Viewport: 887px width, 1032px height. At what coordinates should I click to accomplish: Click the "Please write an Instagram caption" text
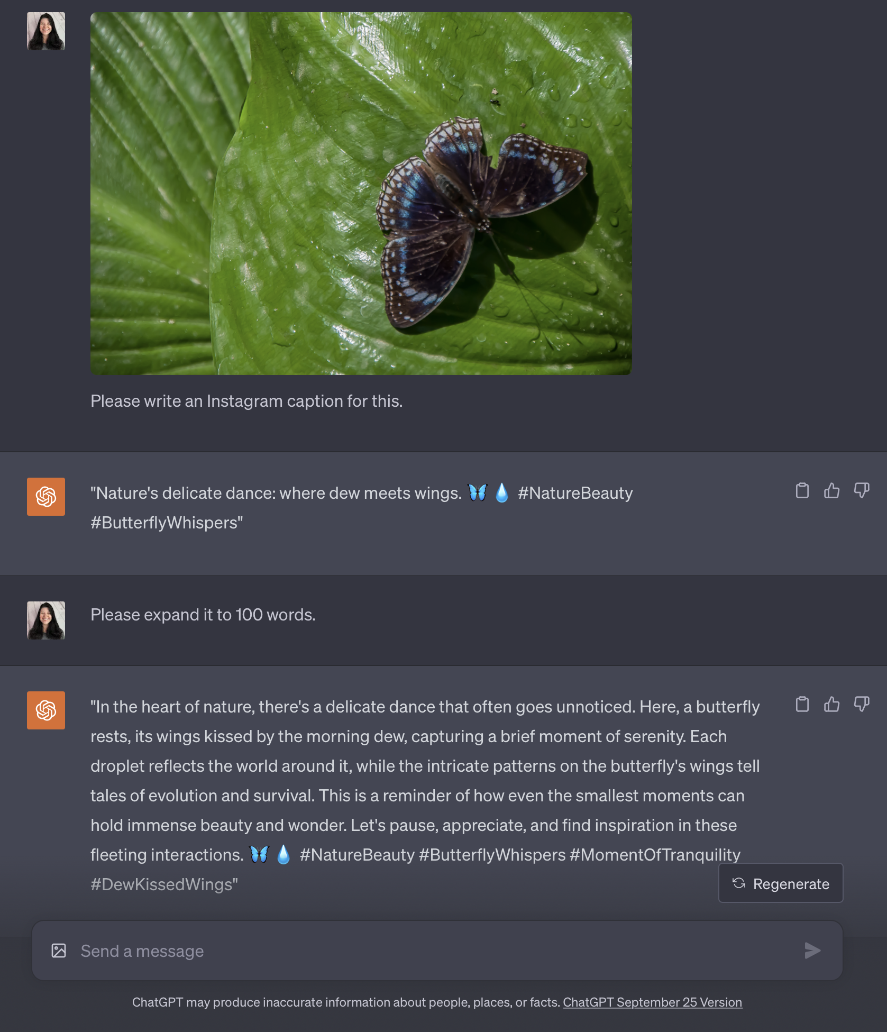[x=246, y=401]
